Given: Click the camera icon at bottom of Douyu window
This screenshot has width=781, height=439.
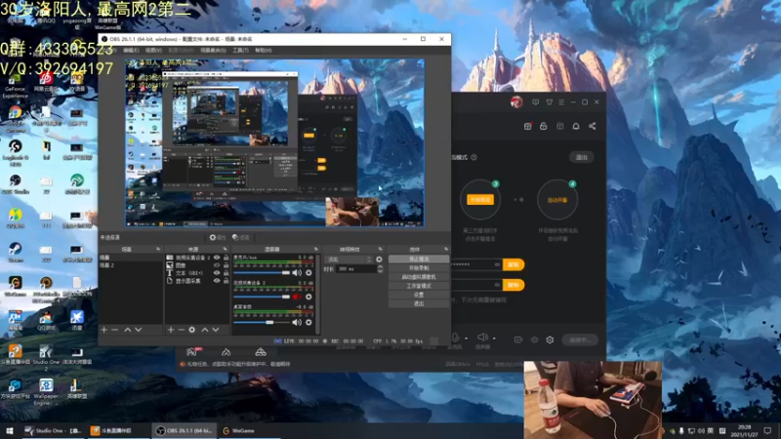Looking at the screenshot, I should [x=518, y=339].
